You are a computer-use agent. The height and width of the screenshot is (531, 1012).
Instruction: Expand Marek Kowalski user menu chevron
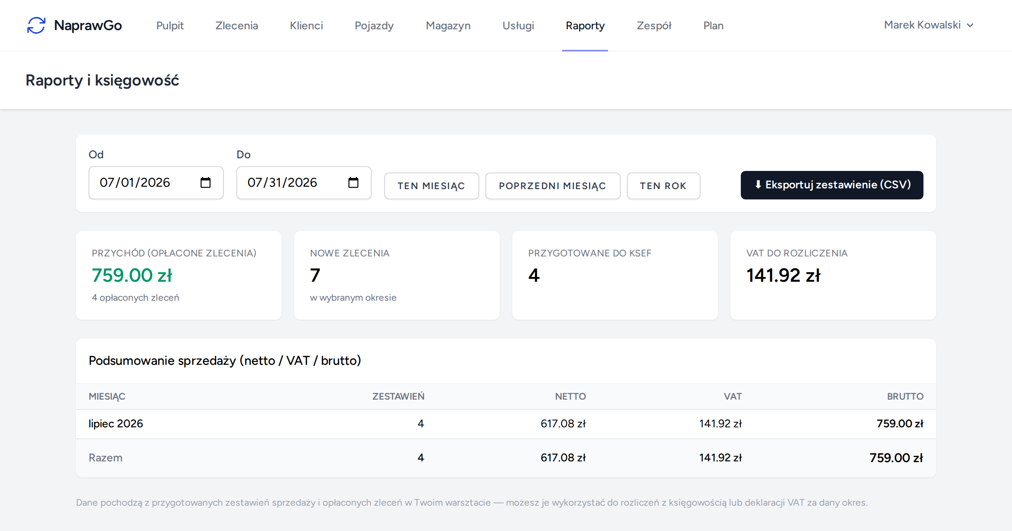(x=970, y=25)
